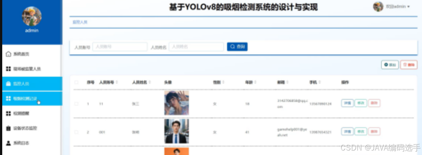This screenshot has height=155, width=422.
Task: Tick the select-all checkbox in table header
Action: pos(76,82)
